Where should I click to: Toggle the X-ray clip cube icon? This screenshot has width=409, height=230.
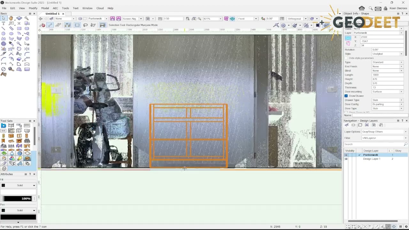click(x=232, y=19)
